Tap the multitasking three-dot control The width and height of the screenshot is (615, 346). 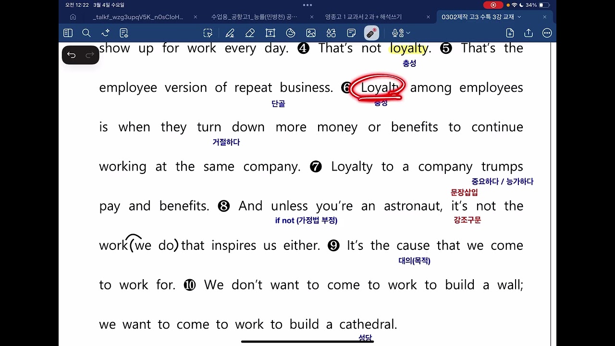[307, 5]
